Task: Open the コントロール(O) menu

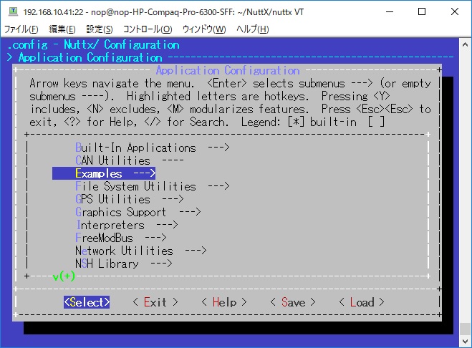Action: point(148,29)
